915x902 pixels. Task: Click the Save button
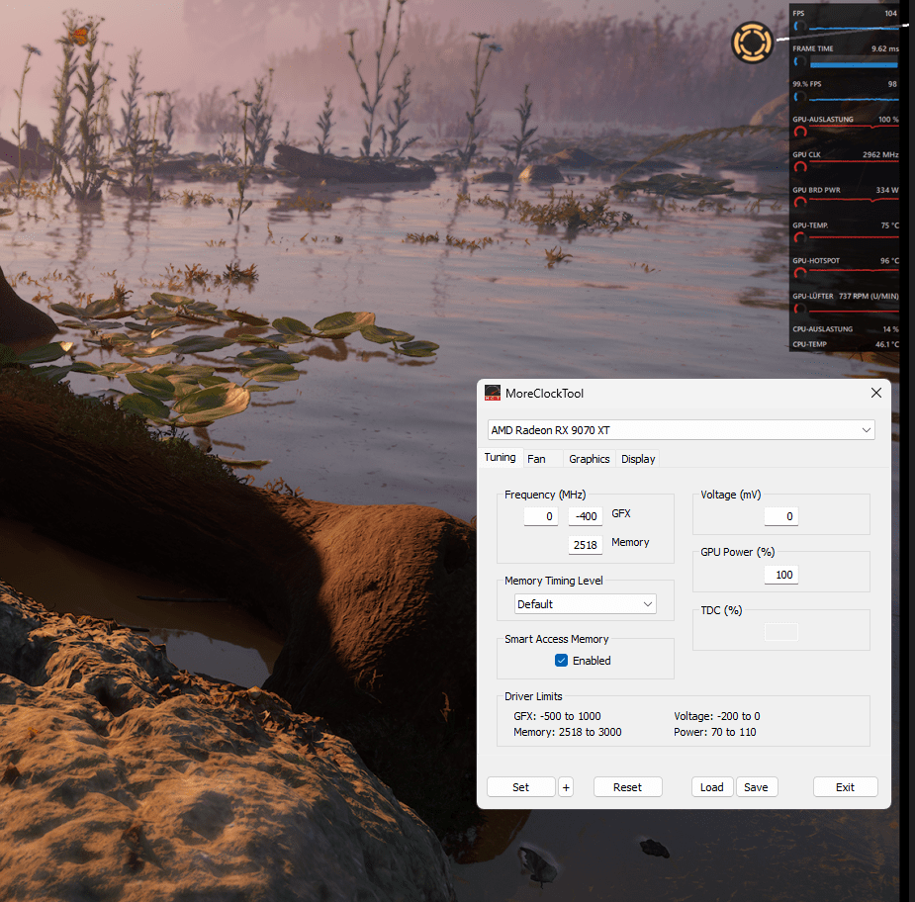coord(757,787)
